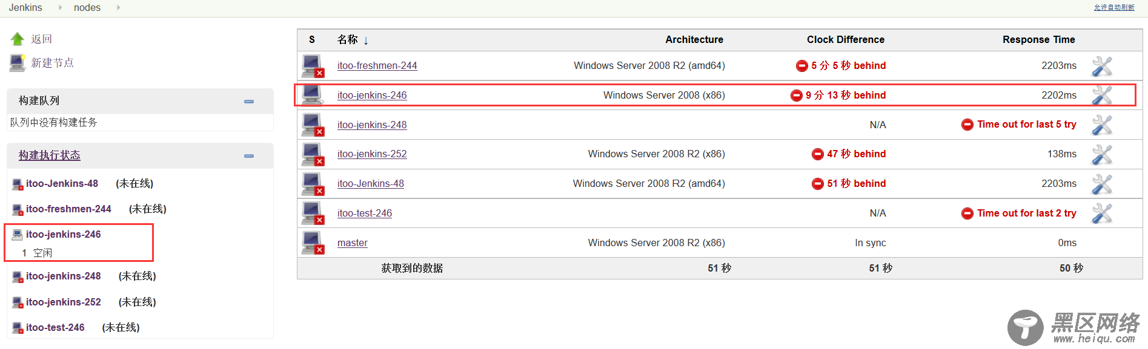The image size is (1148, 349).
Task: Open configure icon for itoo-Jenkins-48
Action: [1102, 184]
